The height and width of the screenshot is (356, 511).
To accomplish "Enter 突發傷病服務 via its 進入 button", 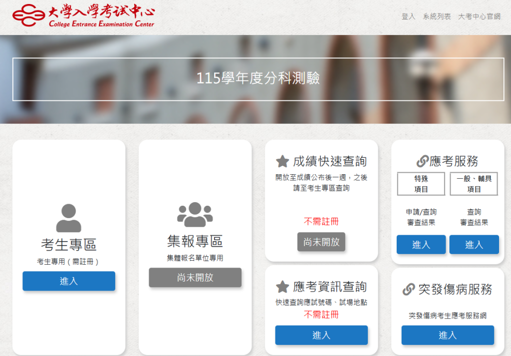I will click(x=448, y=335).
